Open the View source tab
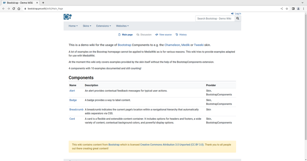 coord(163,35)
